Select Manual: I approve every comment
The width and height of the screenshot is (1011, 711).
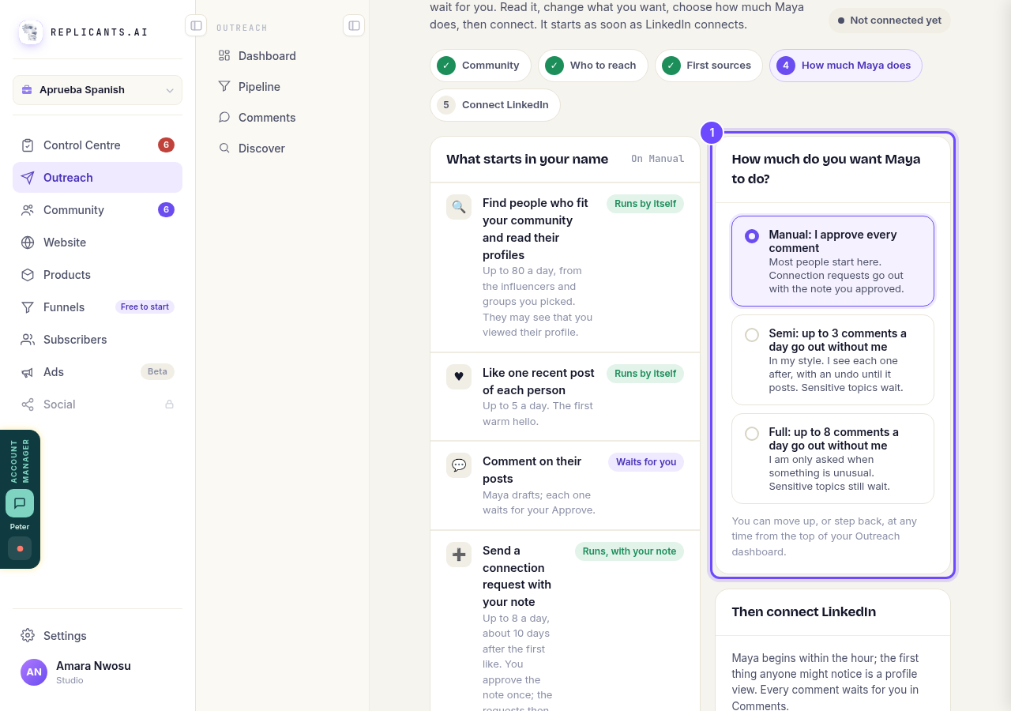pos(832,261)
